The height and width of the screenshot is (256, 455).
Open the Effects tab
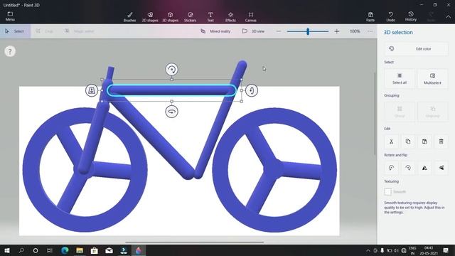click(x=230, y=17)
